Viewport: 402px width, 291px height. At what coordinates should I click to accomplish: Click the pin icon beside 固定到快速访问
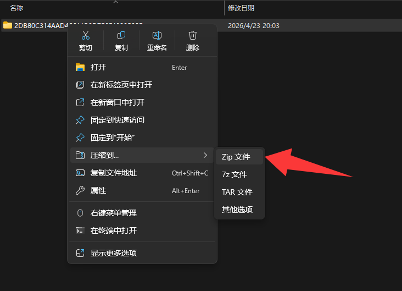coord(80,120)
